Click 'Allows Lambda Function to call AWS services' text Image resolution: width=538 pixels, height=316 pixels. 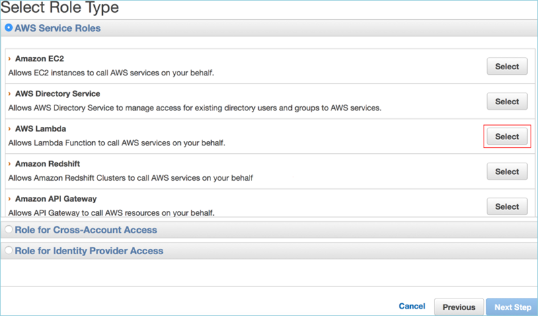[116, 143]
